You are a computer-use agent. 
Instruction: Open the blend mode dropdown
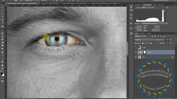point(144,40)
